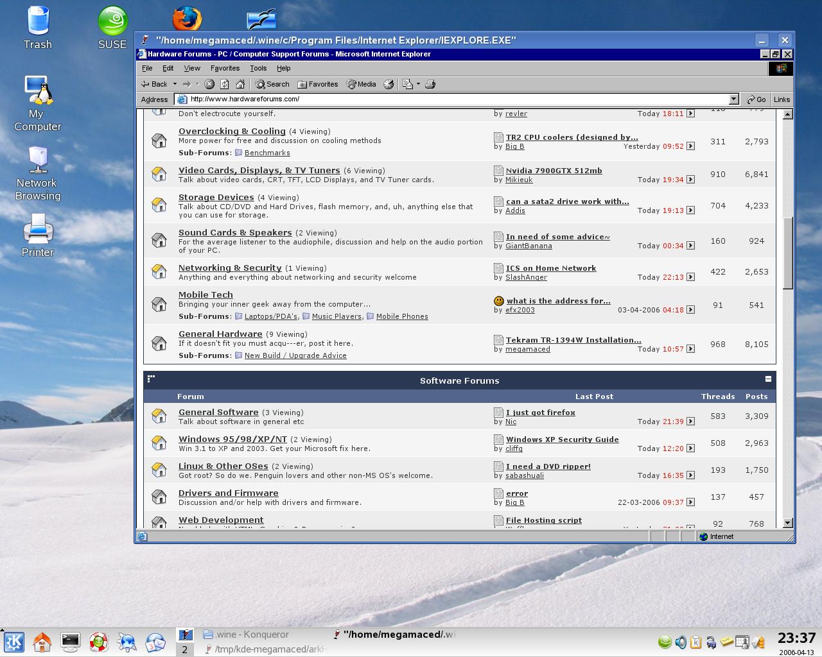The width and height of the screenshot is (822, 657).
Task: Open the View menu
Action: pyautogui.click(x=192, y=68)
